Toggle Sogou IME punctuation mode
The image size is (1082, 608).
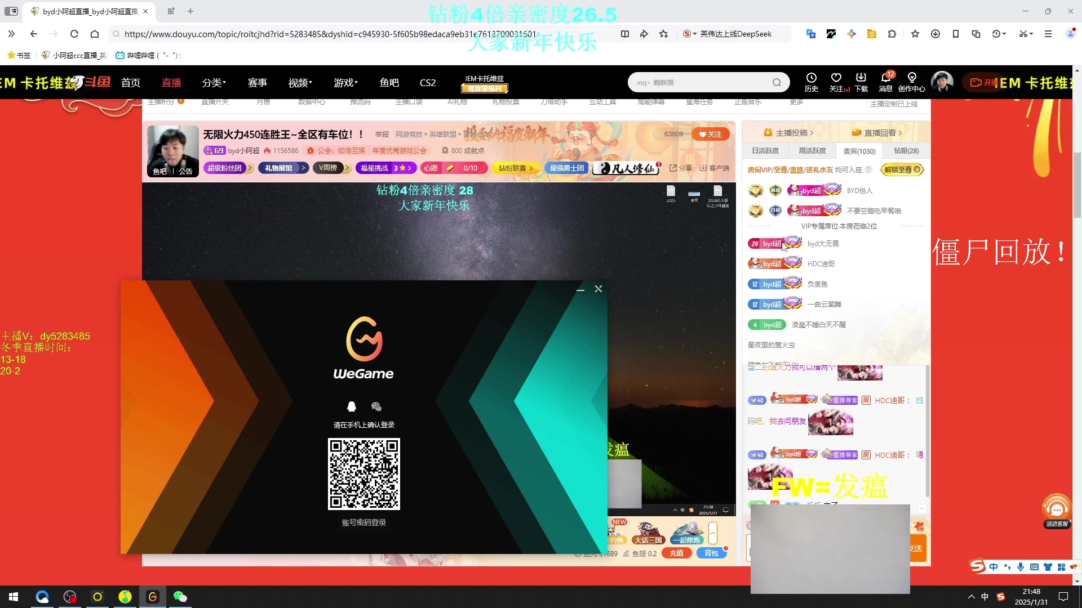[1007, 567]
